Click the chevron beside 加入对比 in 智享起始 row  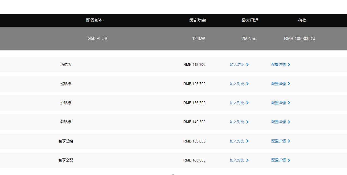coord(247,141)
